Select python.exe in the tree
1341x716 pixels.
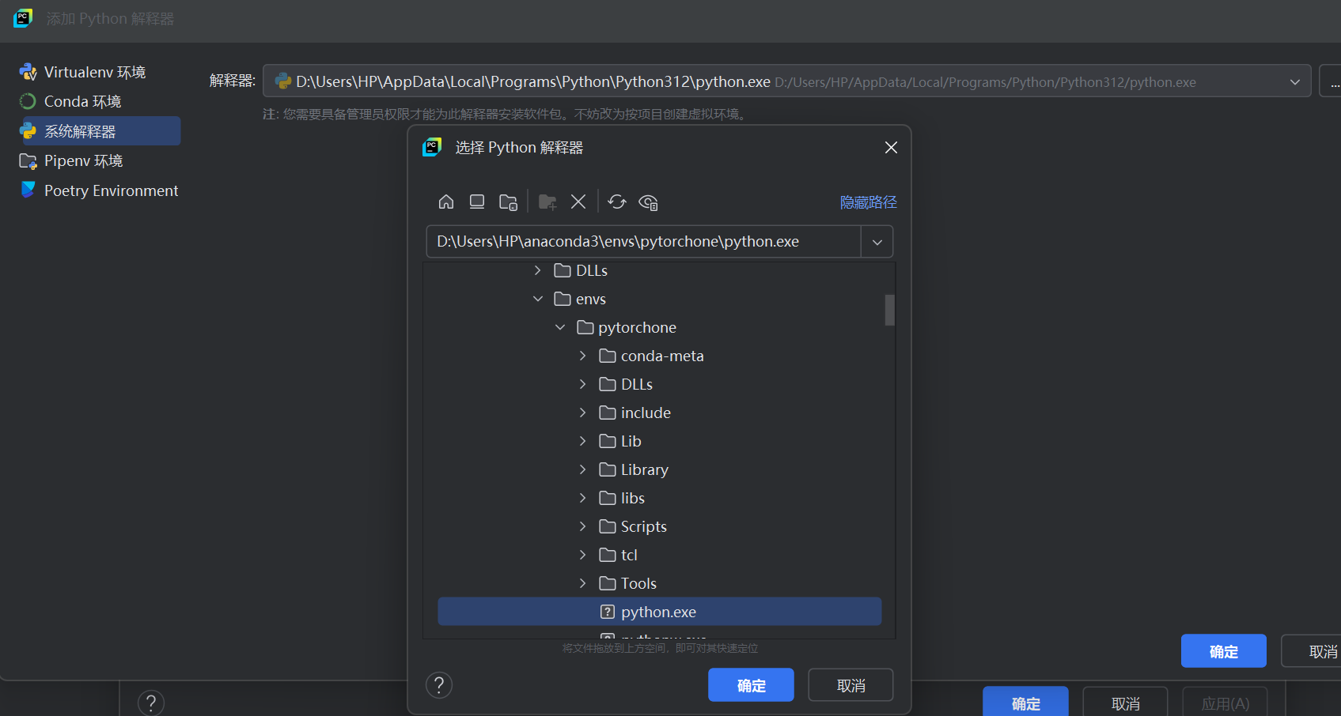(659, 612)
